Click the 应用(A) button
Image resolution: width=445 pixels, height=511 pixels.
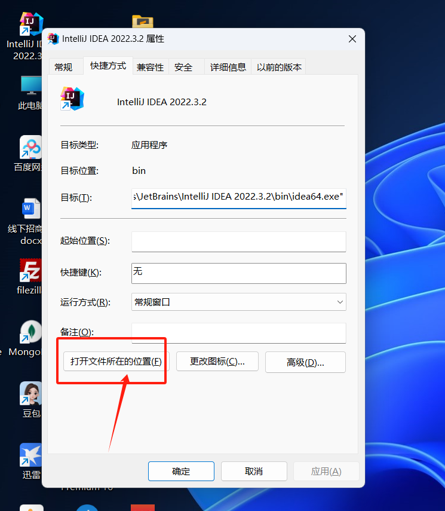[326, 471]
